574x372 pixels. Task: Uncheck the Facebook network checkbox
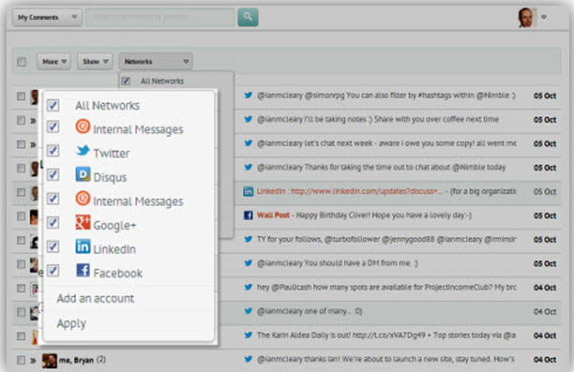(53, 271)
